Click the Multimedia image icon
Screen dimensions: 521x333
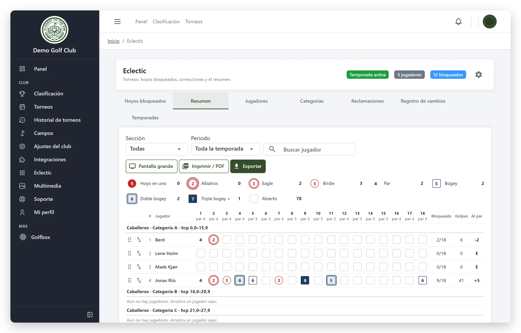(x=22, y=186)
